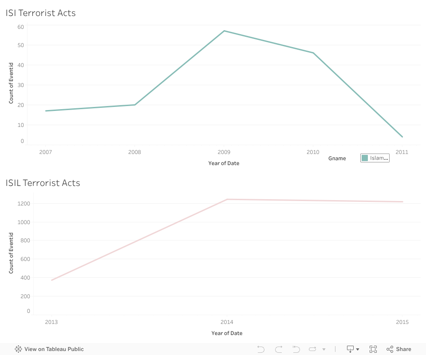Screen dimensions: 426x355
Task: Open View on Tableau Public link
Action: (54, 349)
